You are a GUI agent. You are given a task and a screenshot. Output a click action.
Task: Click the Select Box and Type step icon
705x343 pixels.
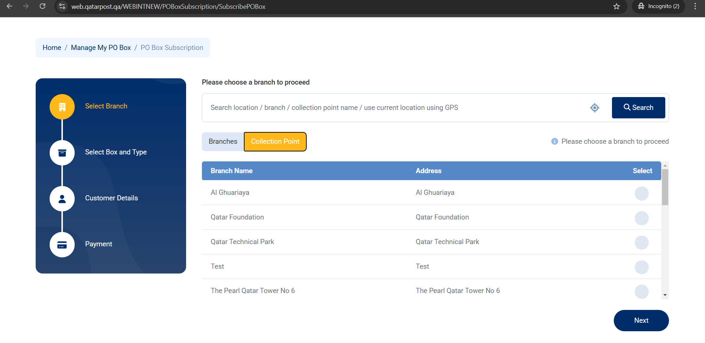click(62, 153)
